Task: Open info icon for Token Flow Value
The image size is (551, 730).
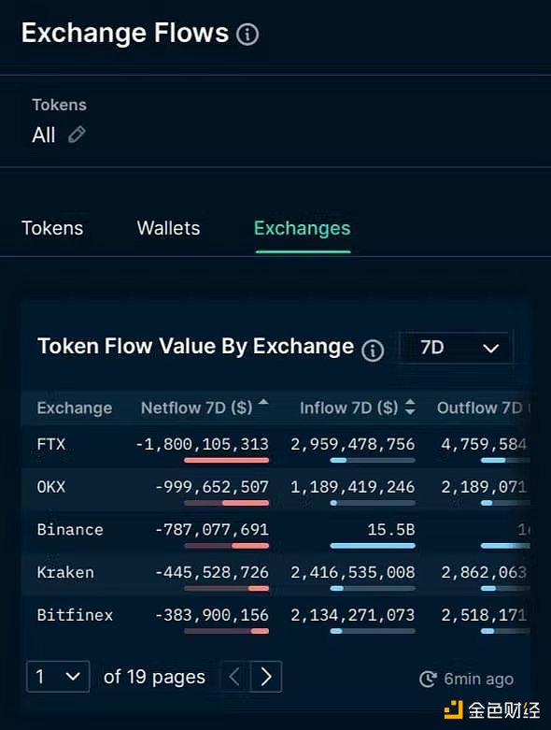Action: [x=373, y=351]
